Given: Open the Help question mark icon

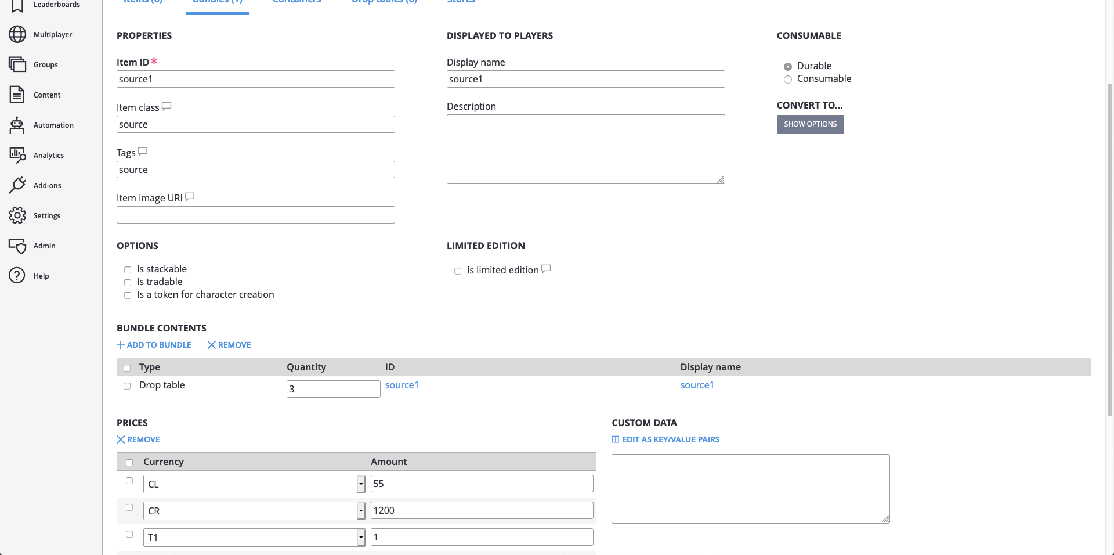Looking at the screenshot, I should coord(17,276).
